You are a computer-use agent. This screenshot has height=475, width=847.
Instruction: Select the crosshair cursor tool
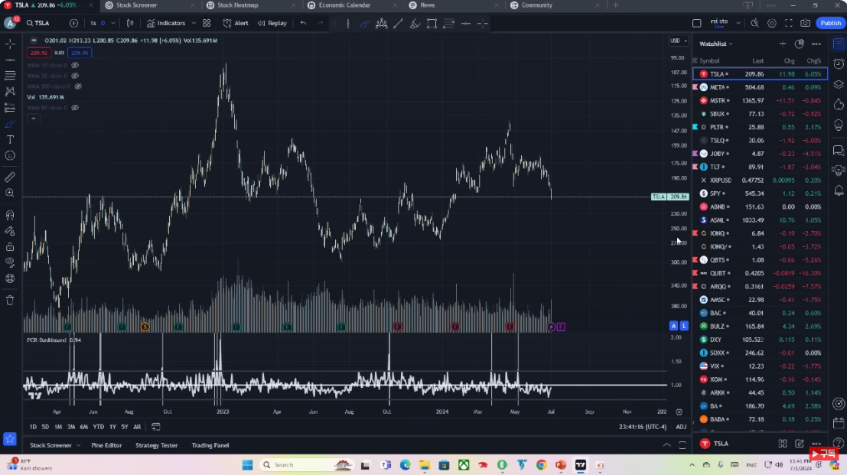[10, 44]
